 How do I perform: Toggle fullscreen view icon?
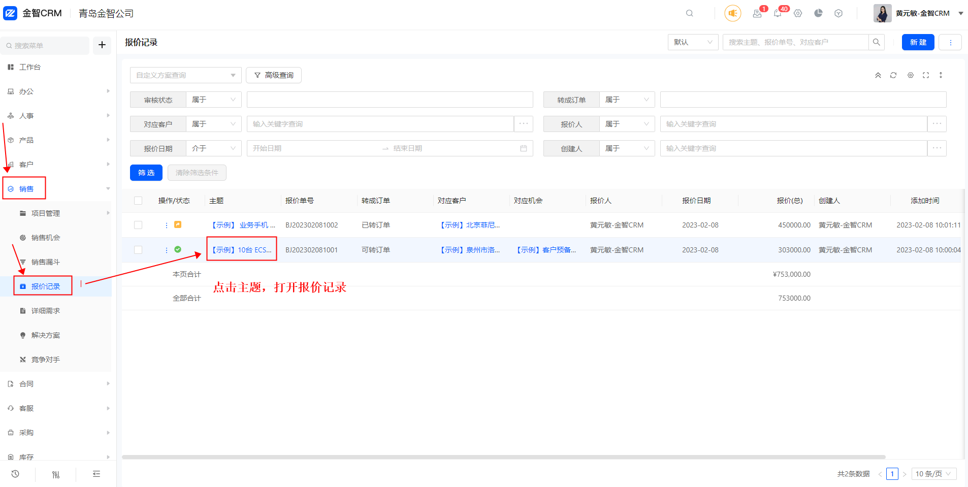coord(926,75)
